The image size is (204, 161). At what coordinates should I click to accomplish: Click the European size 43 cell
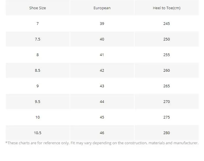pos(102,86)
